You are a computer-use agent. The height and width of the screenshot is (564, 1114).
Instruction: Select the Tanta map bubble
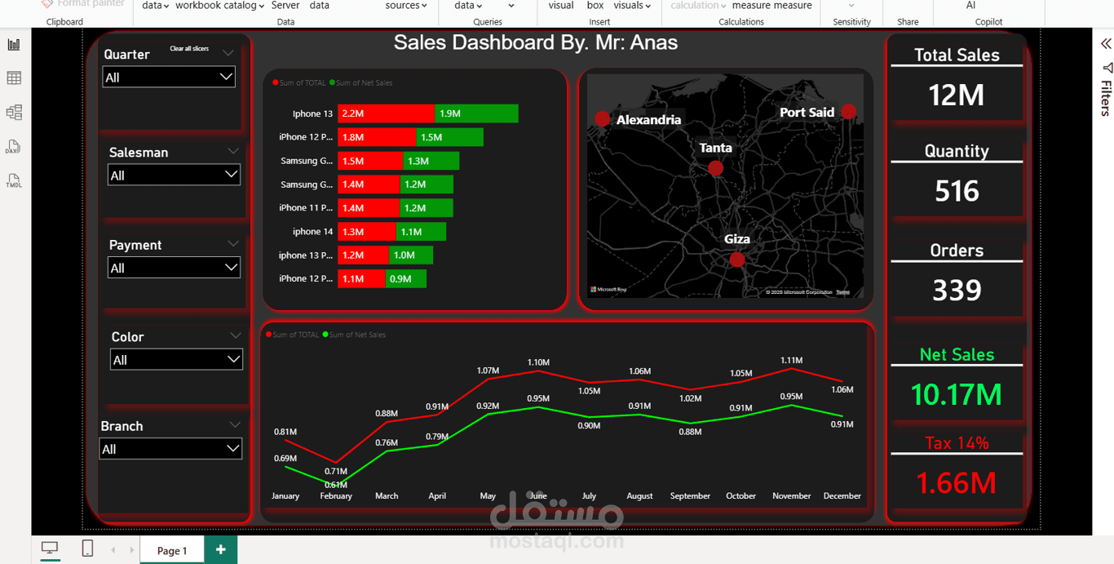coord(715,168)
